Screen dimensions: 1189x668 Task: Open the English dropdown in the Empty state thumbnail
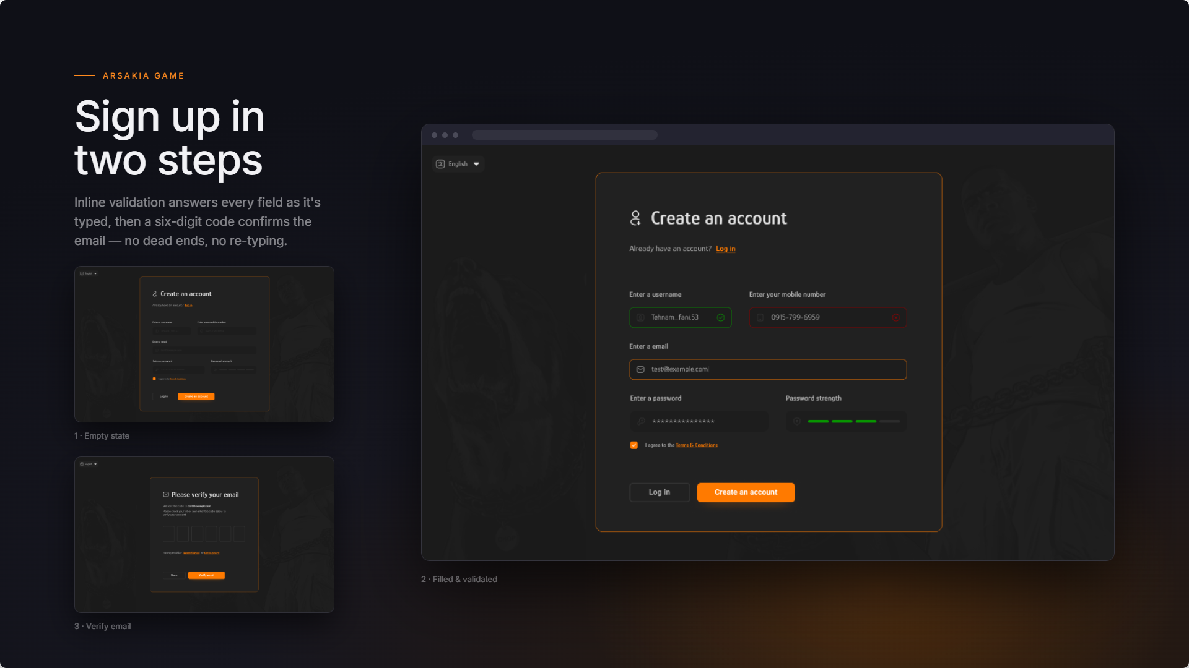click(89, 273)
